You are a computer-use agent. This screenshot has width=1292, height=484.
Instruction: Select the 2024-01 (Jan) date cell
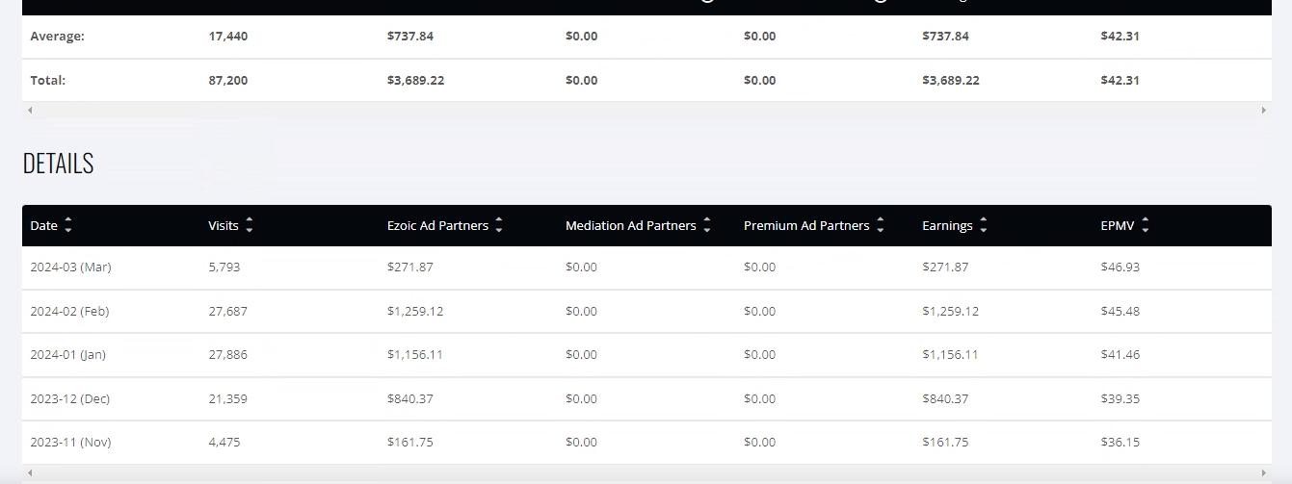[68, 354]
